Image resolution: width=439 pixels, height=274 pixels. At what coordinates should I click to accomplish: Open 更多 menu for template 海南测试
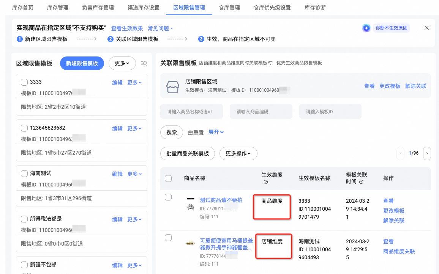tap(134, 174)
